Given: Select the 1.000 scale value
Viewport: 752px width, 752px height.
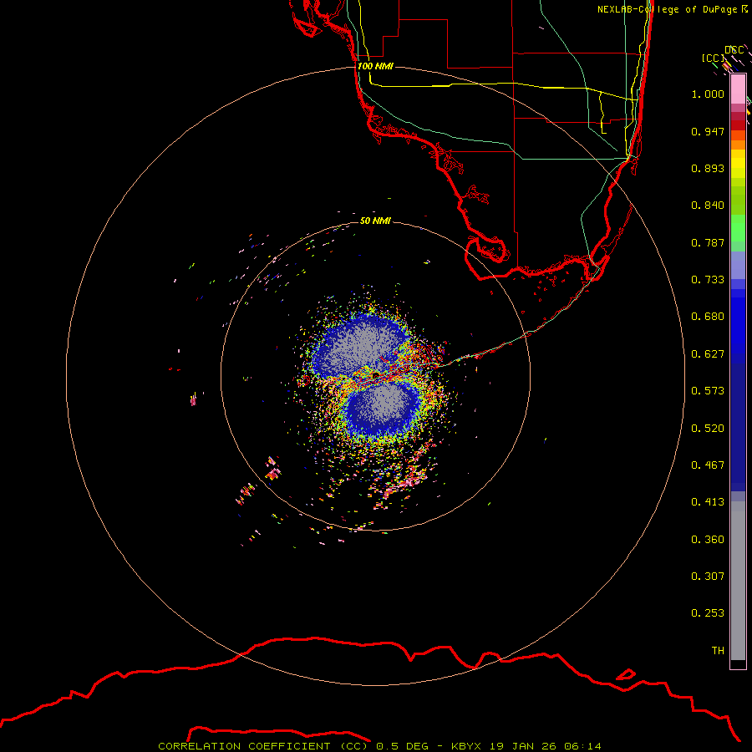Looking at the screenshot, I should coord(708,94).
